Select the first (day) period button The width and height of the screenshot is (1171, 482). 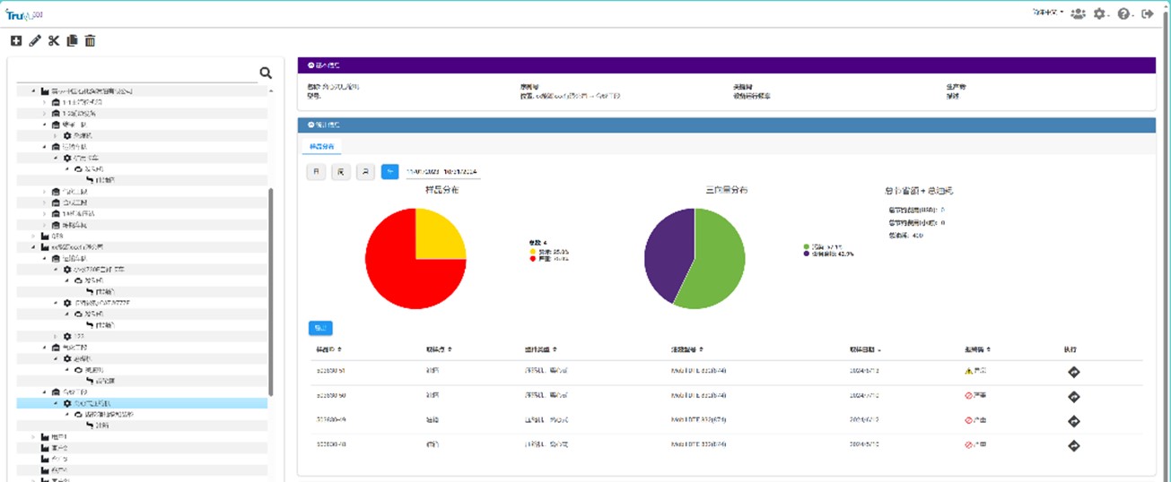[x=316, y=172]
